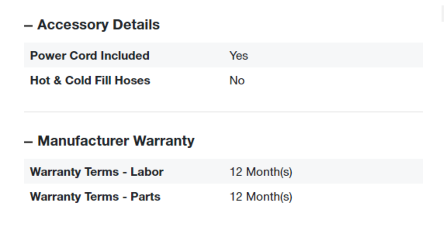Click the word Parts in the warranty row
The image size is (447, 225).
click(x=145, y=197)
